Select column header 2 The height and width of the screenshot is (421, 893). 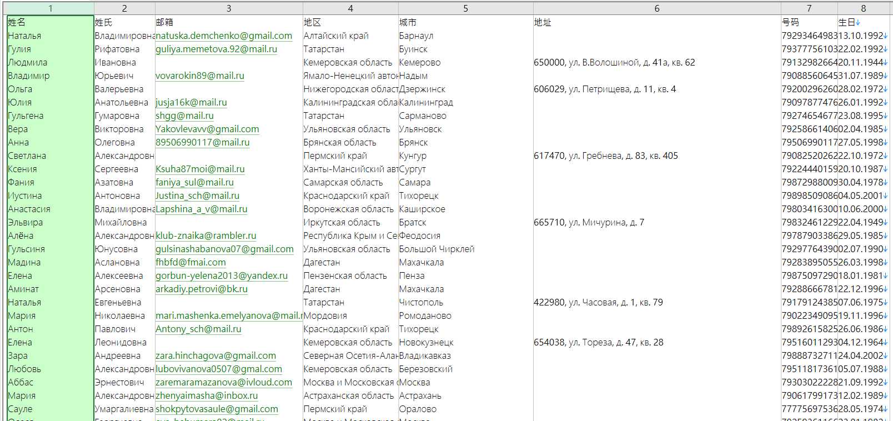click(124, 8)
